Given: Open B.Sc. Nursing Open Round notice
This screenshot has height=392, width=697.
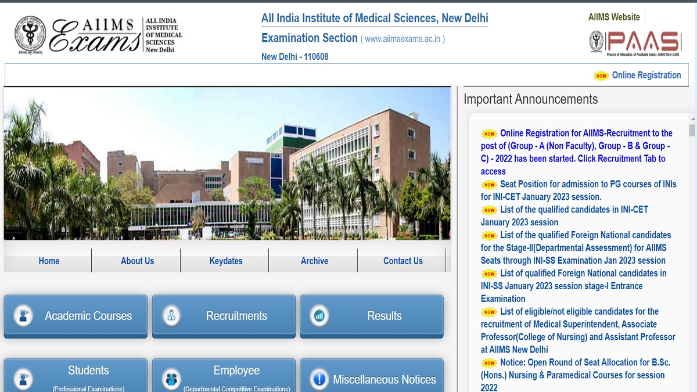Looking at the screenshot, I should pos(576,375).
